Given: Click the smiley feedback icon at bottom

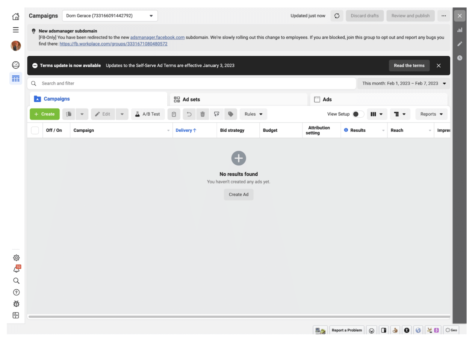Looking at the screenshot, I should click(x=371, y=330).
